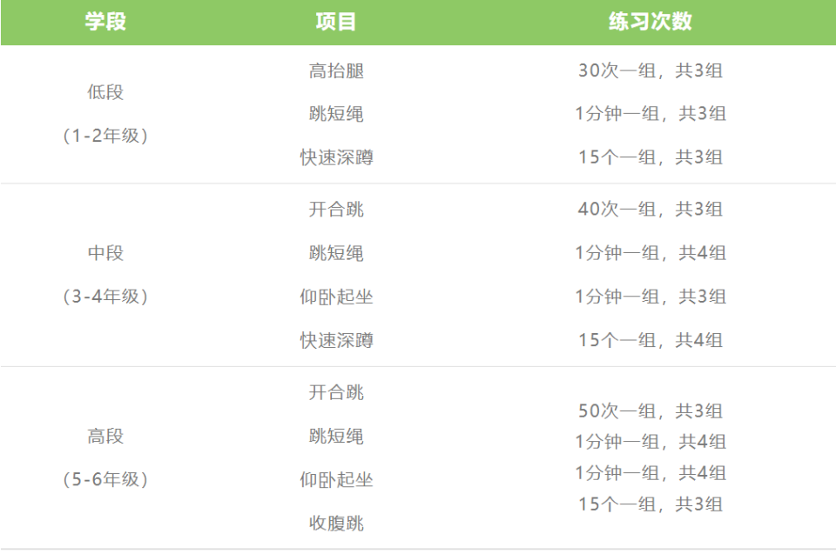Click the 15个一组，共4组 cell

coord(650,340)
